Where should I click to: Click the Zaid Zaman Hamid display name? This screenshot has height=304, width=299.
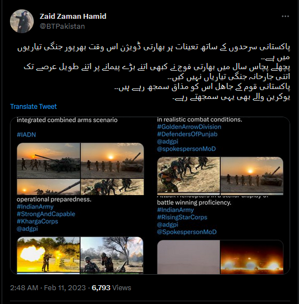pyautogui.click(x=73, y=16)
